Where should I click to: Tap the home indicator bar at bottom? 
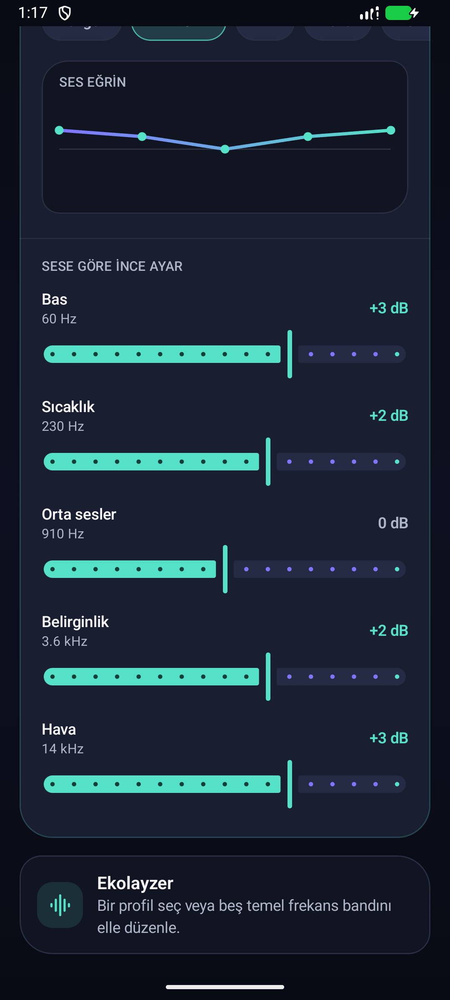(x=225, y=987)
